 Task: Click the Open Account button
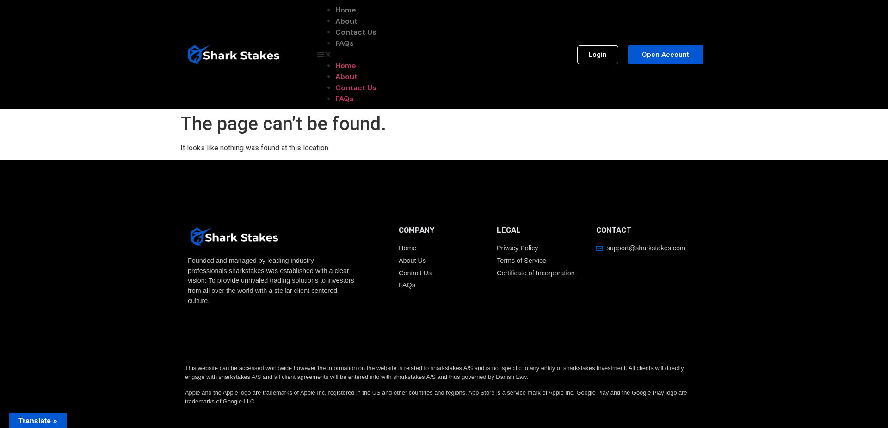(x=665, y=55)
